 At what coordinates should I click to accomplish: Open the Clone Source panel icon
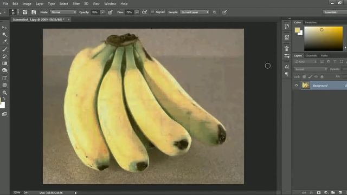[x=34, y=12]
